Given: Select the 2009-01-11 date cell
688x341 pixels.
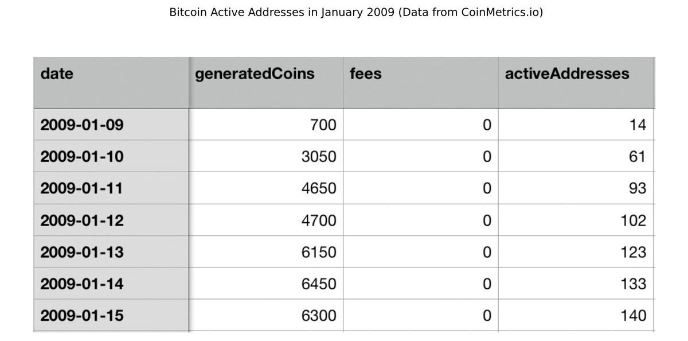Looking at the screenshot, I should [82, 188].
